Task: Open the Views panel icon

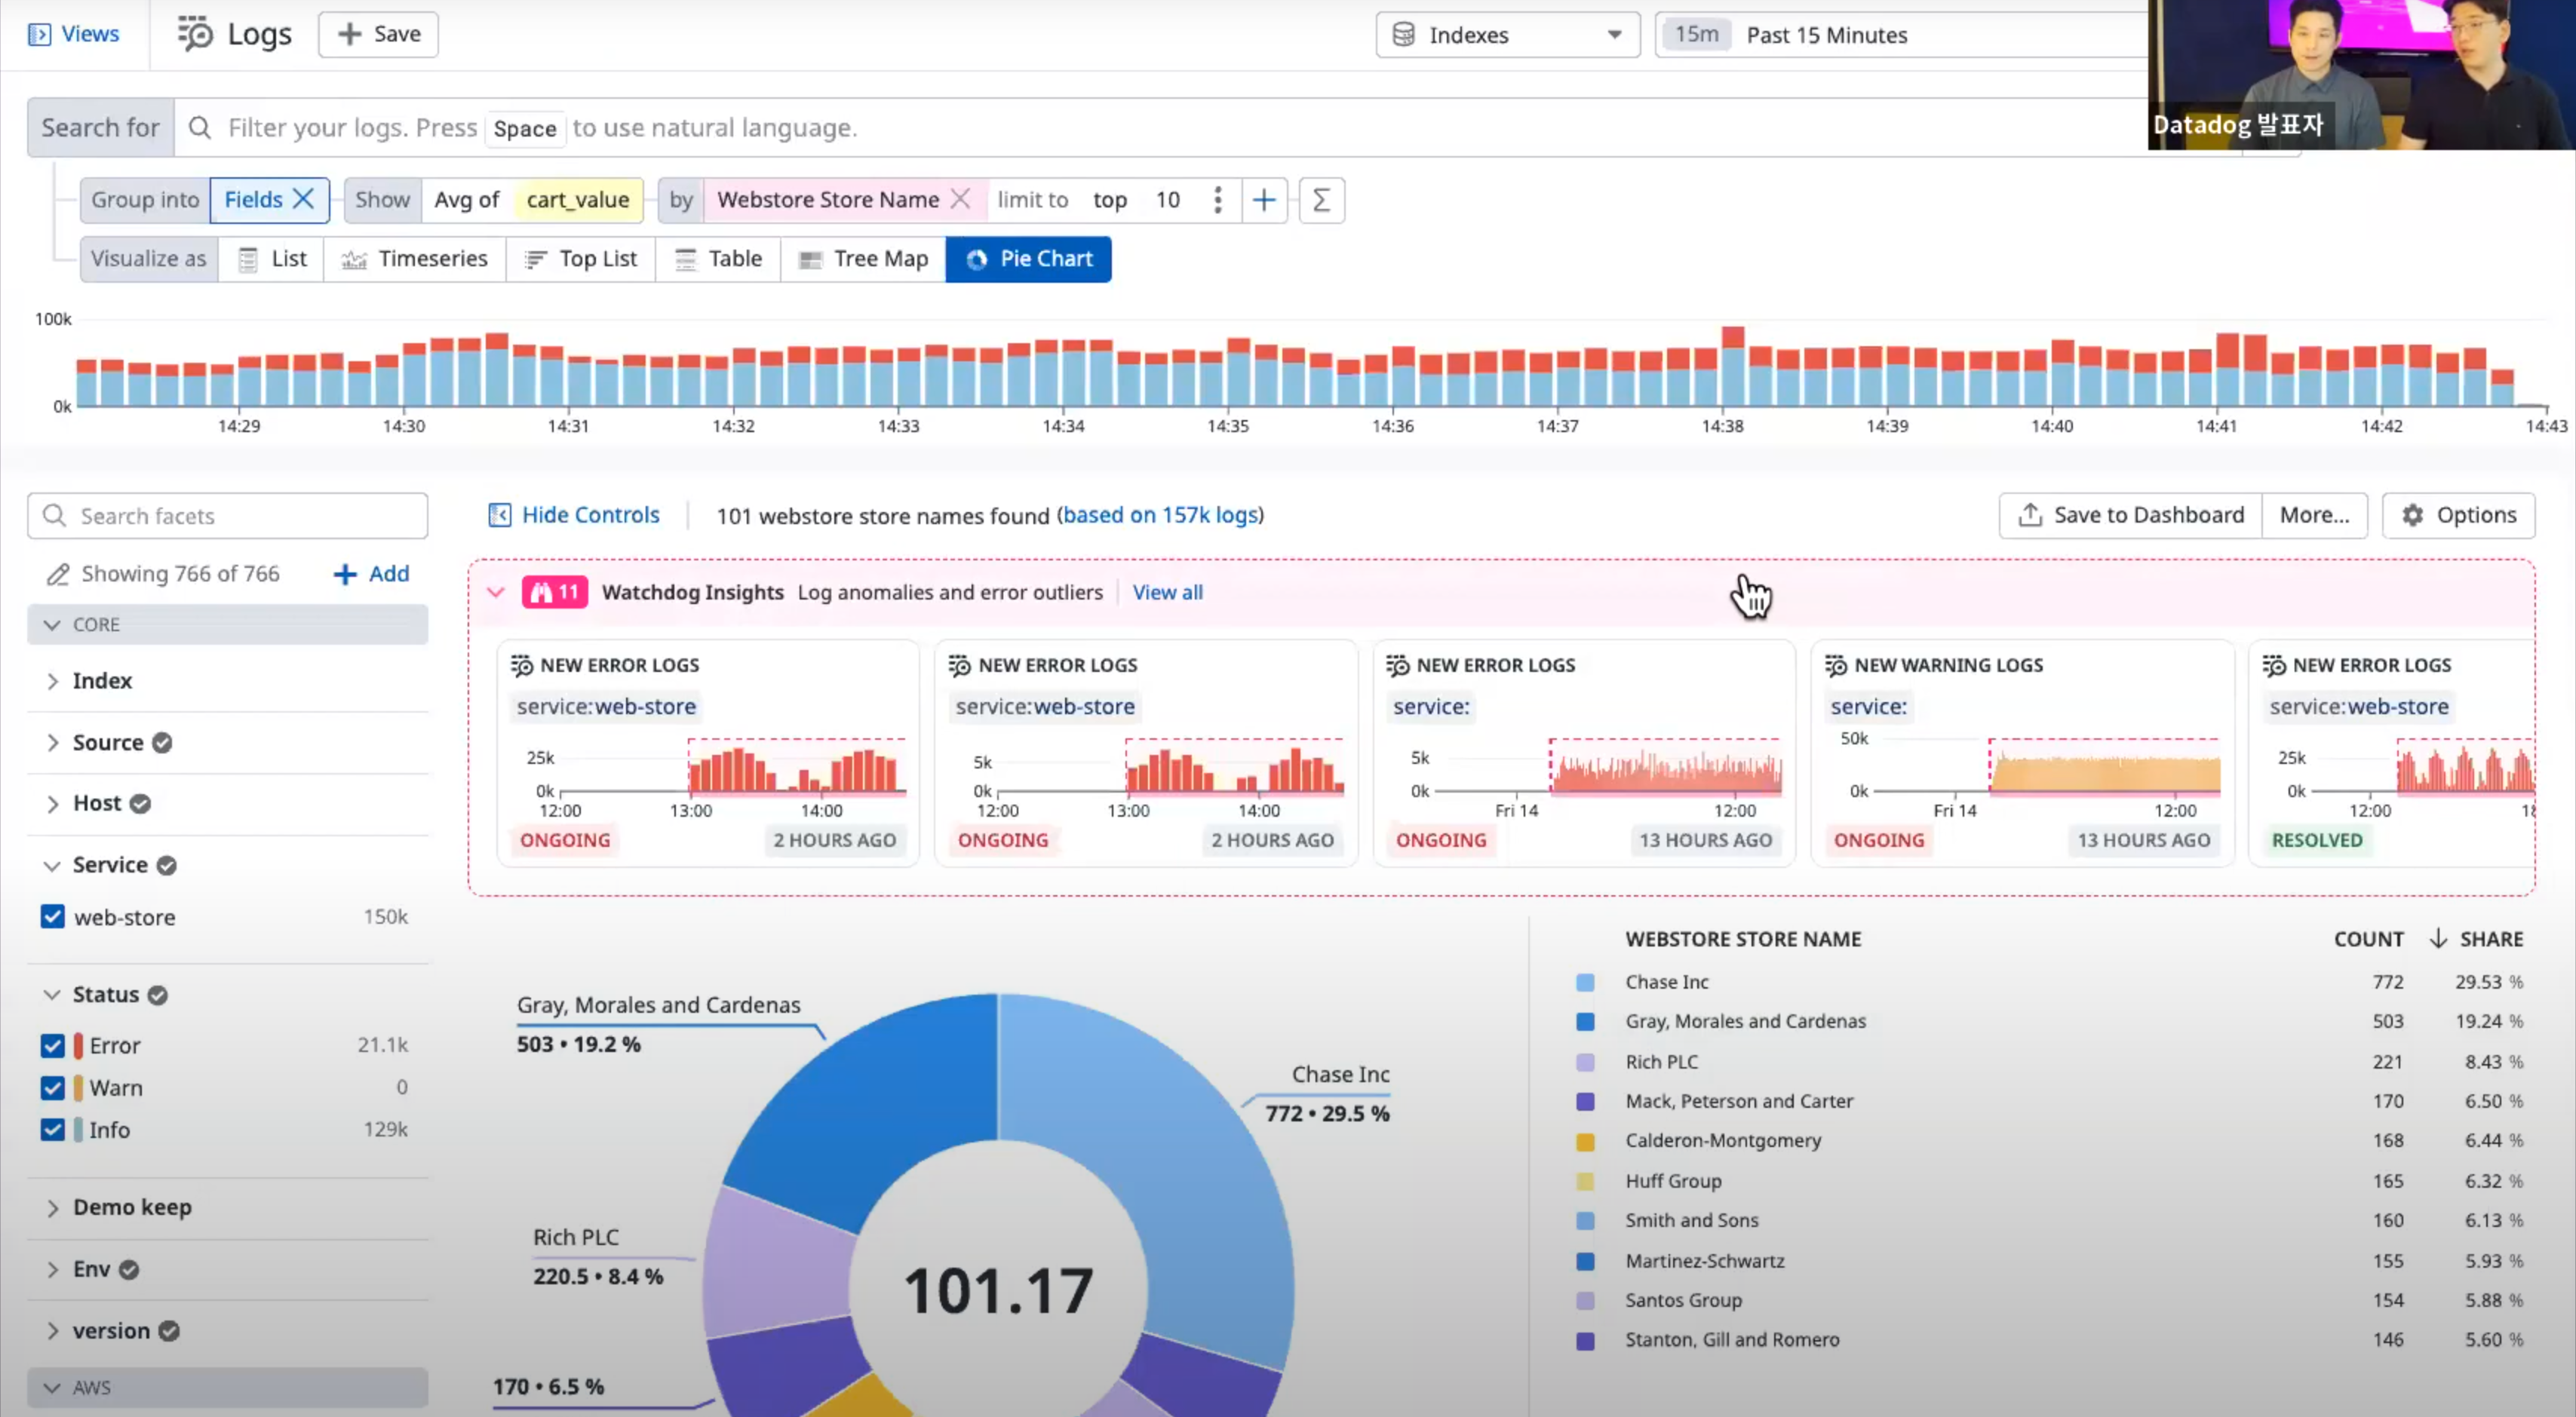Action: (40, 34)
